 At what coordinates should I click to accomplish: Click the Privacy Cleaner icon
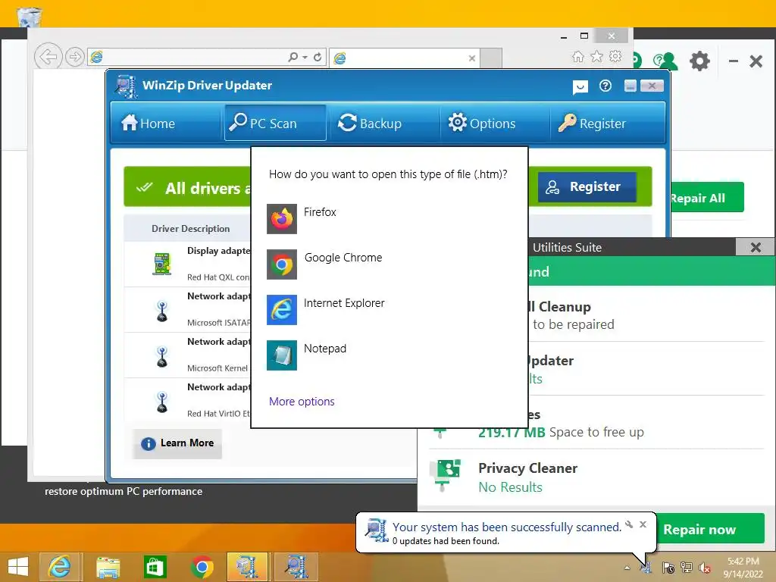pos(446,476)
